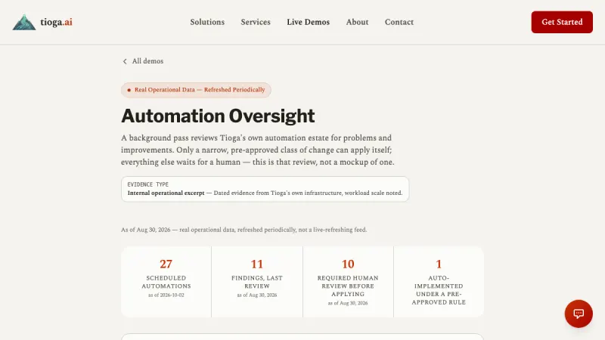
Task: Click the 10 Required Human Review stat
Action: coord(348,282)
